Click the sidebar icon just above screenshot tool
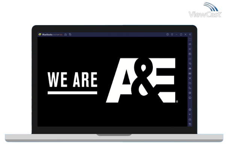Image resolution: width=226 pixels, height=155 pixels. (x=190, y=73)
